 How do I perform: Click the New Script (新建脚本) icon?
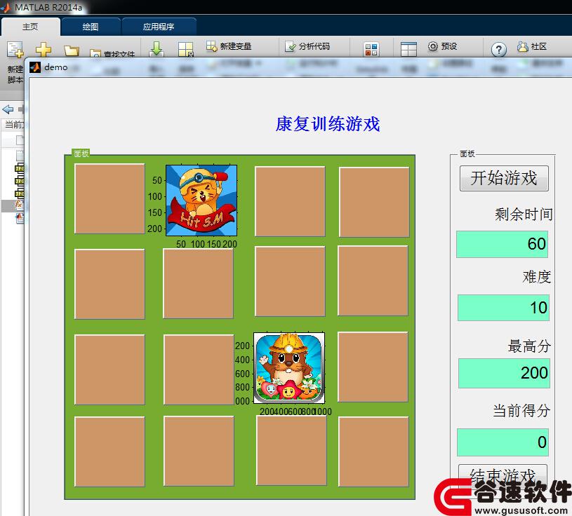click(15, 49)
